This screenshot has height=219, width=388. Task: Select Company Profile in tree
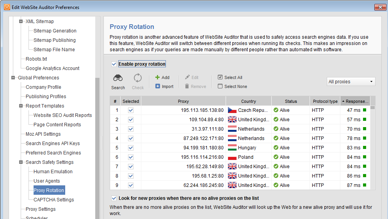[x=43, y=87]
